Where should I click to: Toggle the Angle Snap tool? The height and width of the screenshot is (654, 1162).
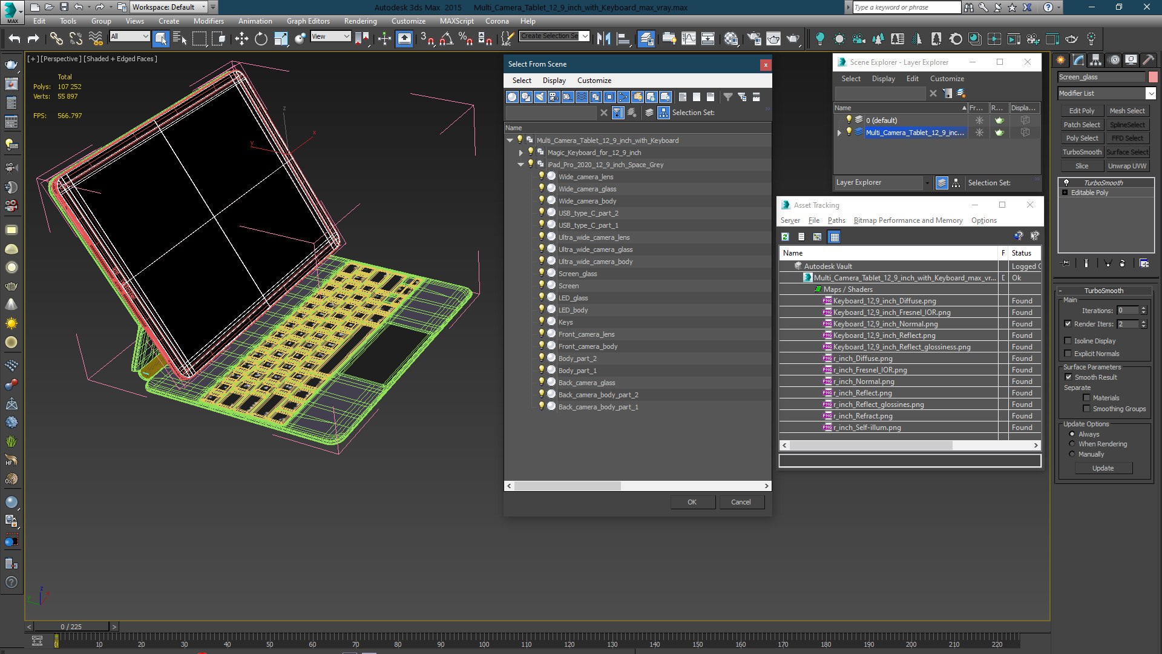pyautogui.click(x=446, y=39)
